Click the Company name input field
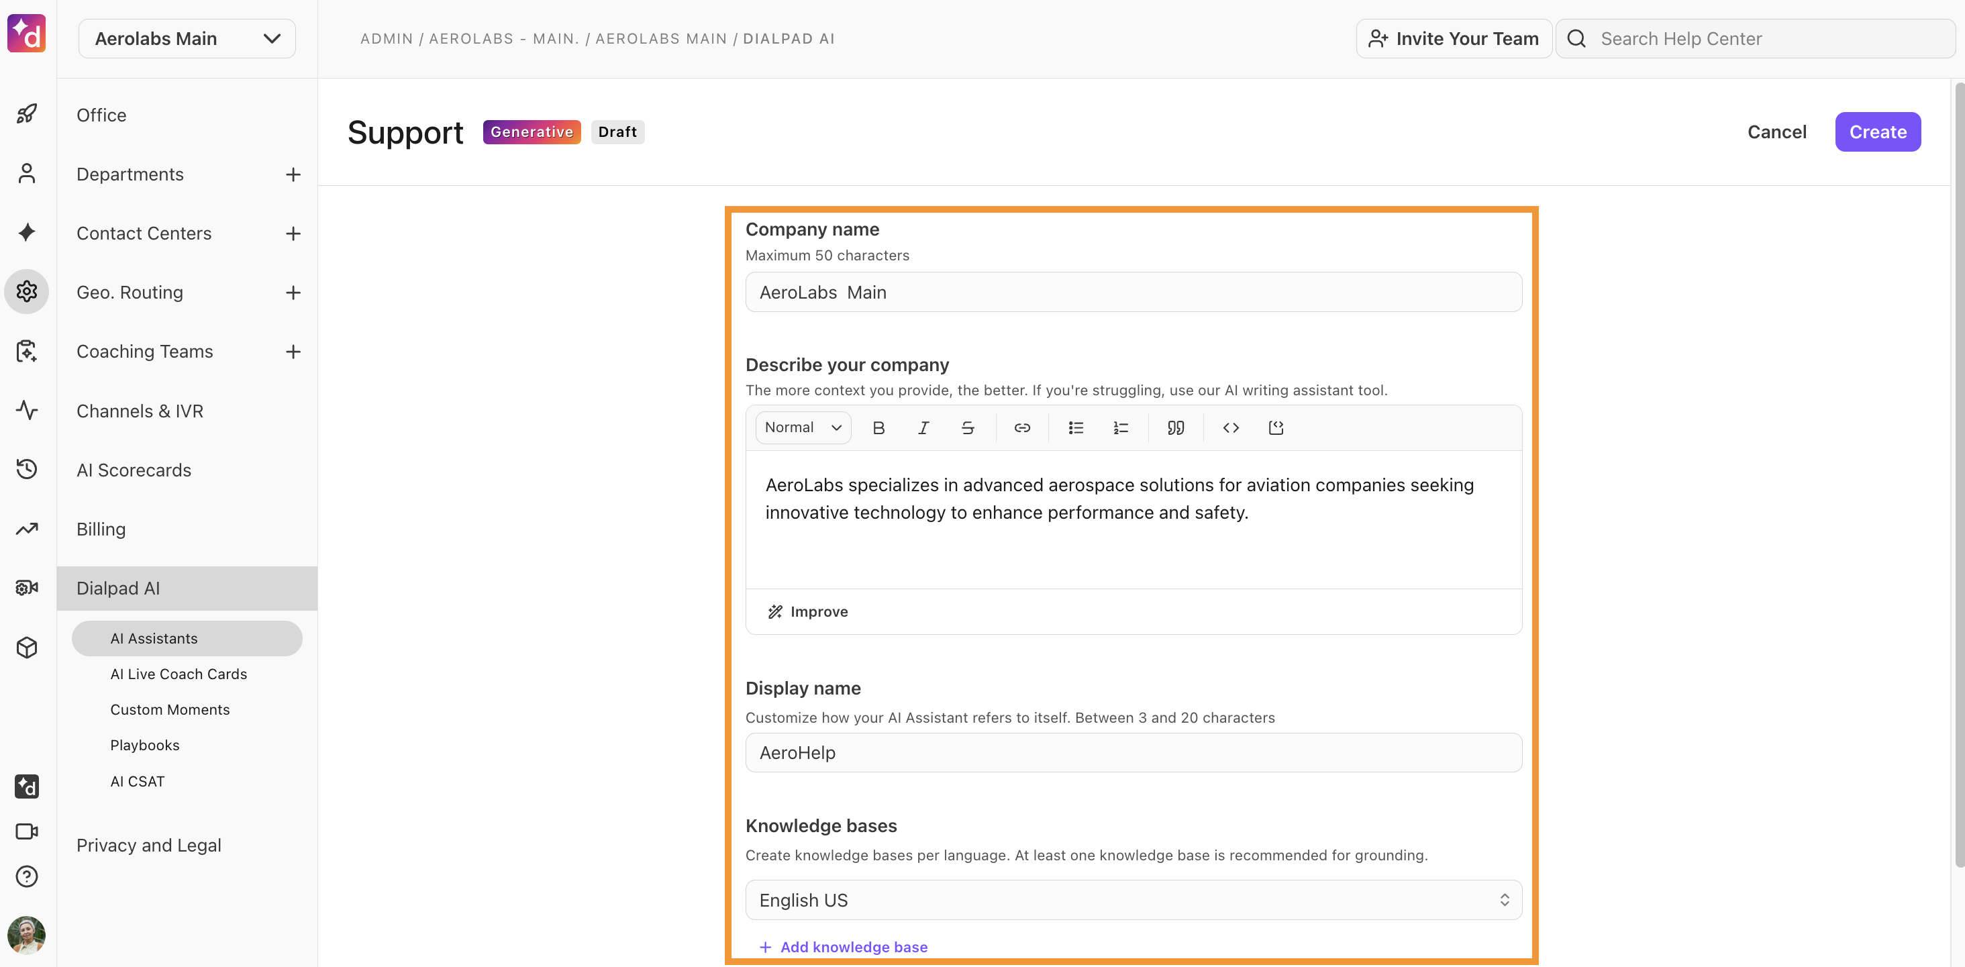The image size is (1965, 967). [x=1133, y=292]
